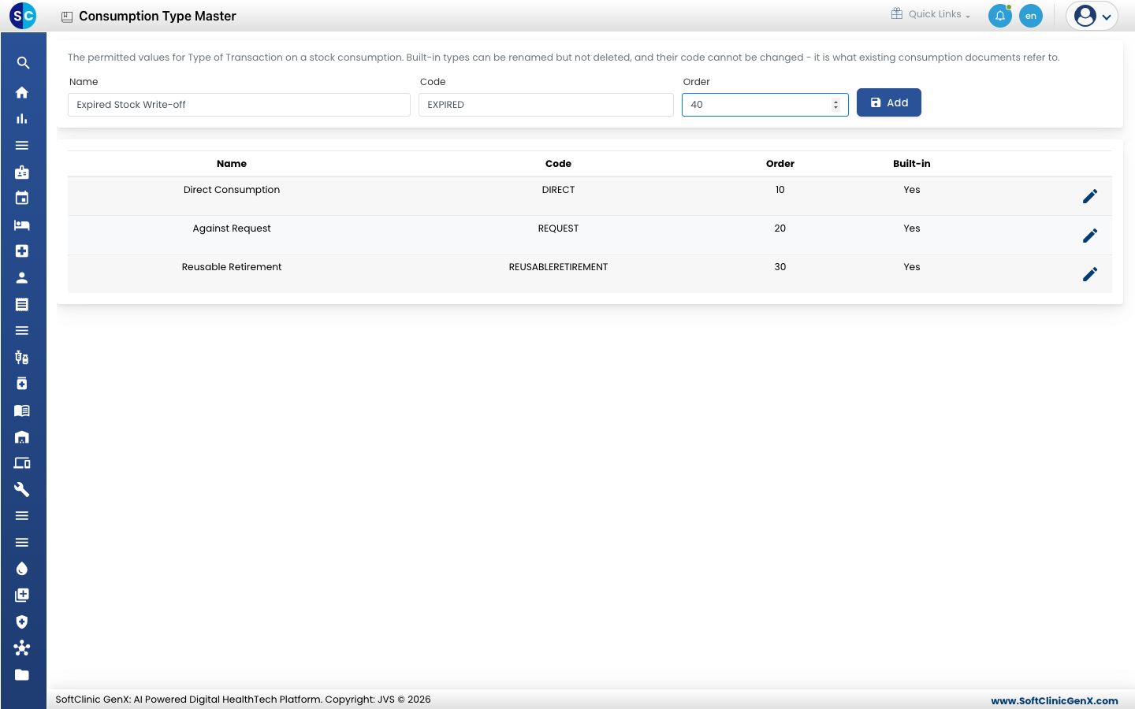Open the ID badge icon in sidebar
Viewport: 1135px width, 709px height.
[x=22, y=172]
